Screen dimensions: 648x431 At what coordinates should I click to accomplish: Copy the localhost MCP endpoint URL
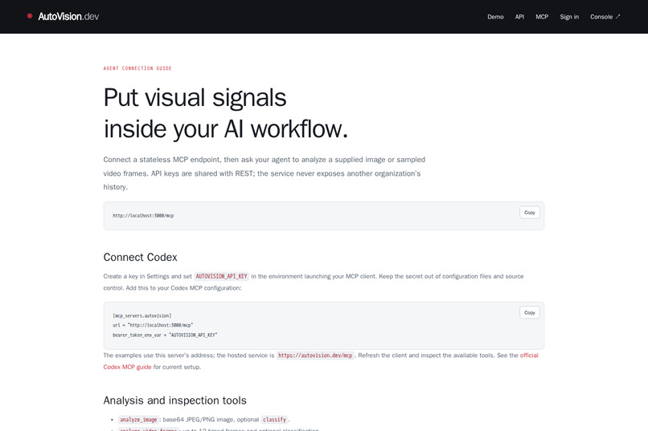529,213
